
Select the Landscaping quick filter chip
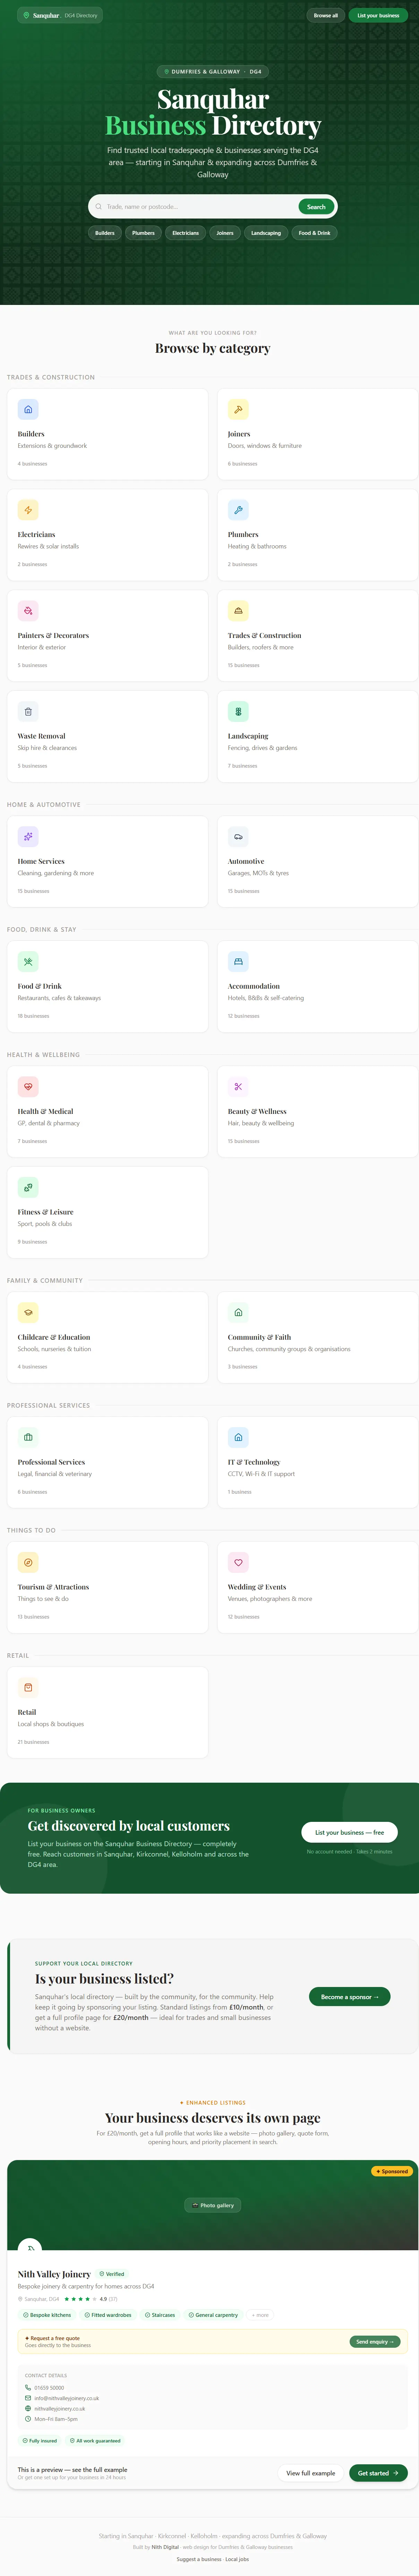click(x=266, y=233)
